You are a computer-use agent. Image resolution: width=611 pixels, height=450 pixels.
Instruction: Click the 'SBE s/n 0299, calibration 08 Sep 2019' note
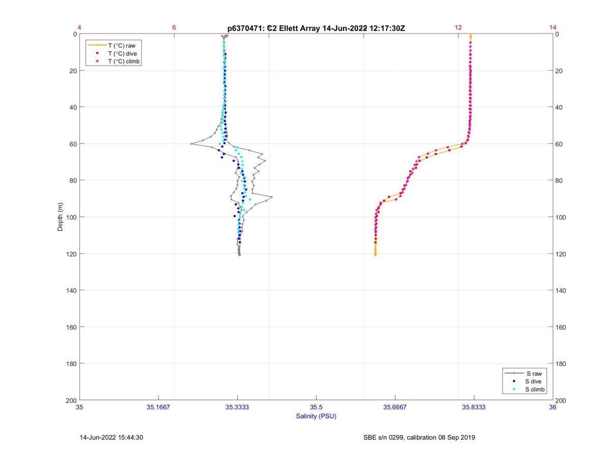tap(419, 437)
